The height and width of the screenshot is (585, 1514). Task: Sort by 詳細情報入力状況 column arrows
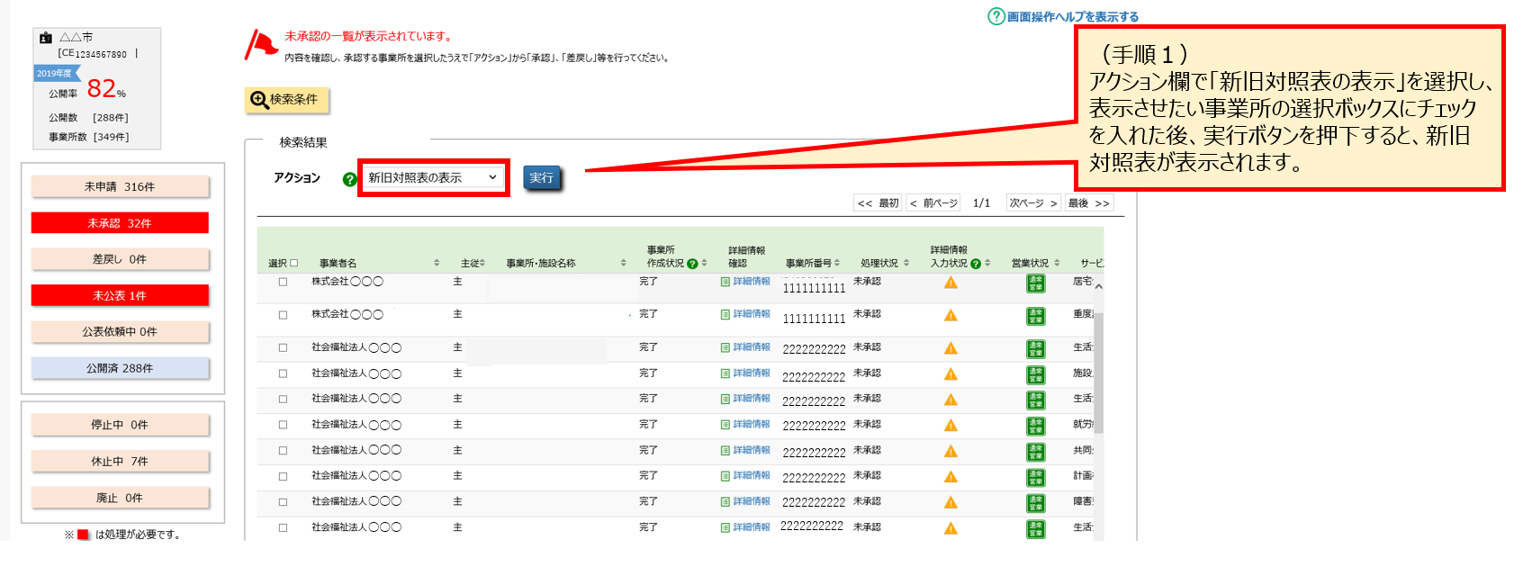(987, 263)
